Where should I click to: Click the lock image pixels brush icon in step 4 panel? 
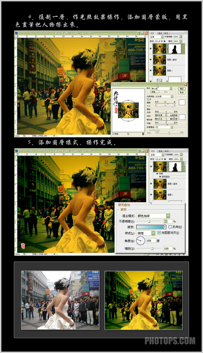tap(159, 41)
